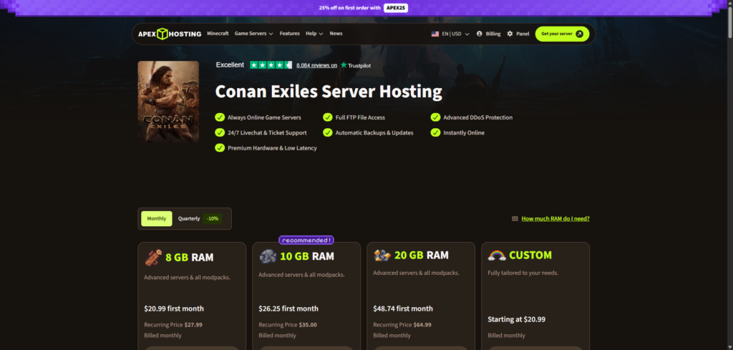Click the Fully tailored to your needs text
The height and width of the screenshot is (350, 733).
click(523, 273)
